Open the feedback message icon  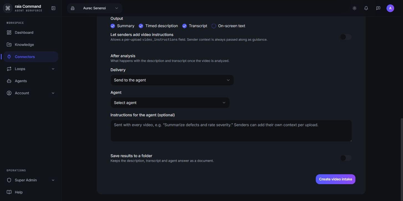click(378, 8)
